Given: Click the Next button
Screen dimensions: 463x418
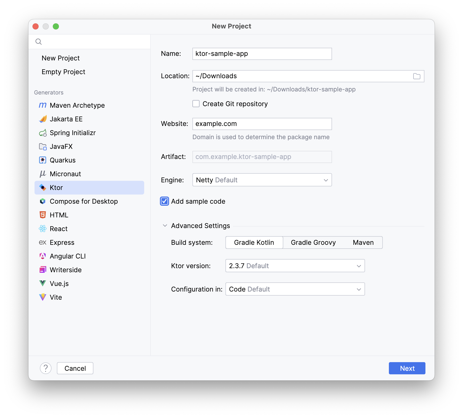Looking at the screenshot, I should [x=407, y=368].
